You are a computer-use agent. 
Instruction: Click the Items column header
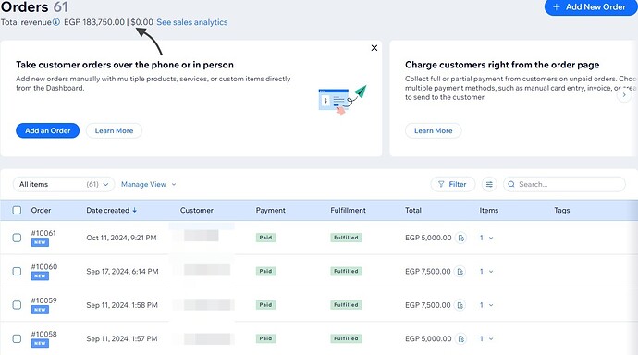click(x=489, y=210)
